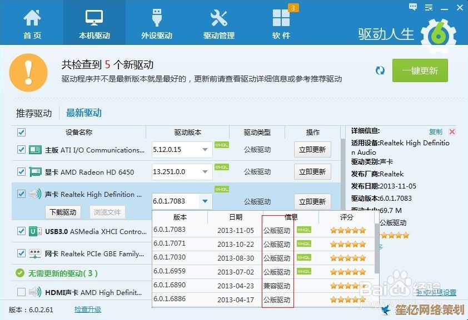Click the 版本 column header in dropdown
This screenshot has height=320, width=468.
[180, 217]
